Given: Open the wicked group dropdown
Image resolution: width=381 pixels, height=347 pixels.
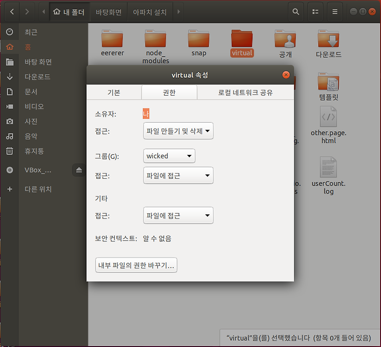Looking at the screenshot, I should pos(169,156).
